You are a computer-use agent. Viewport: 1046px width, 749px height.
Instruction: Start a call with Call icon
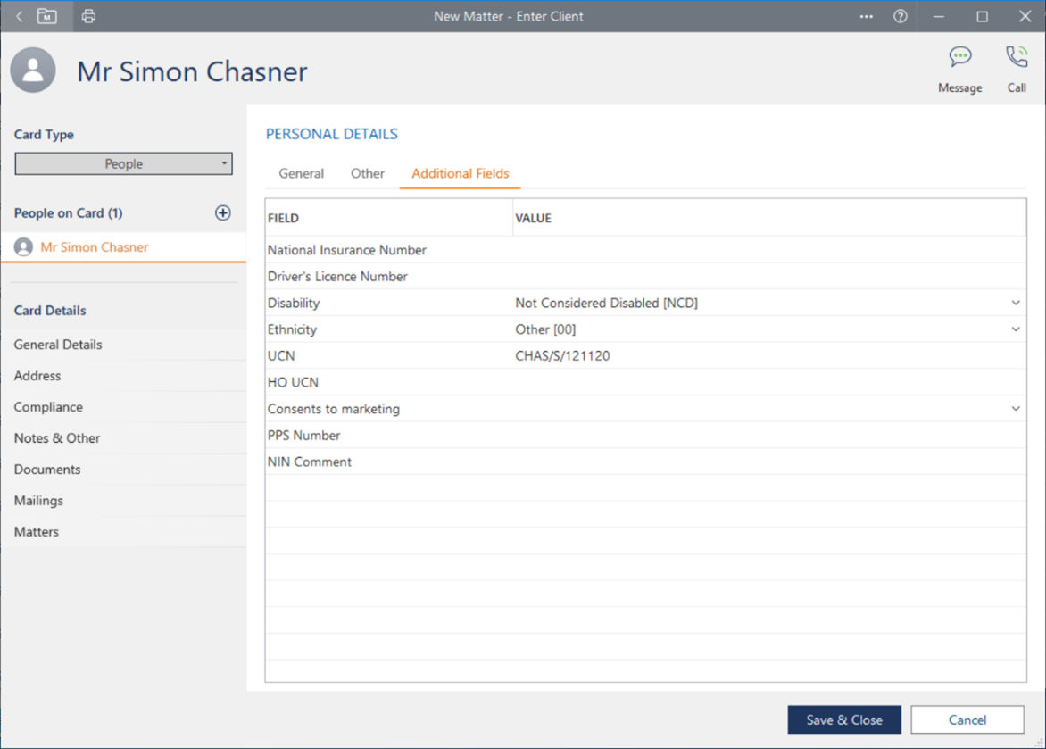(1017, 69)
